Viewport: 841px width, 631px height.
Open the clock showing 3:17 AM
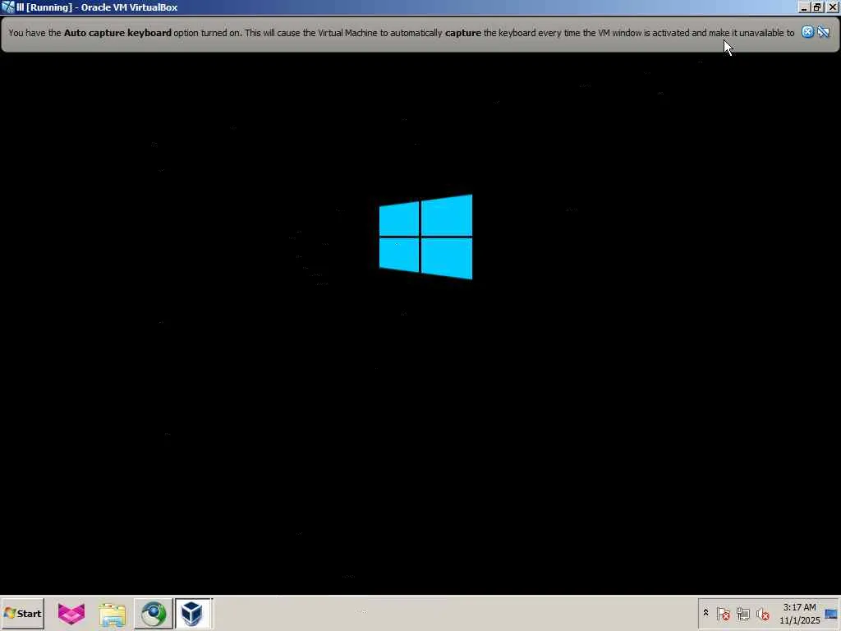(x=800, y=614)
